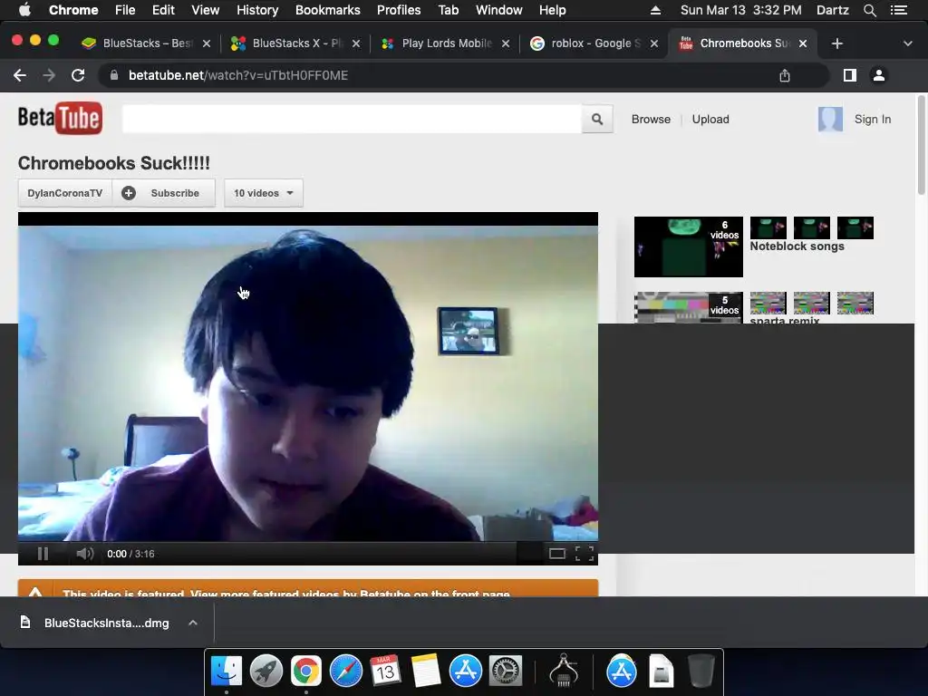This screenshot has width=928, height=696.
Task: Toggle fullscreen on the video player
Action: (x=585, y=554)
